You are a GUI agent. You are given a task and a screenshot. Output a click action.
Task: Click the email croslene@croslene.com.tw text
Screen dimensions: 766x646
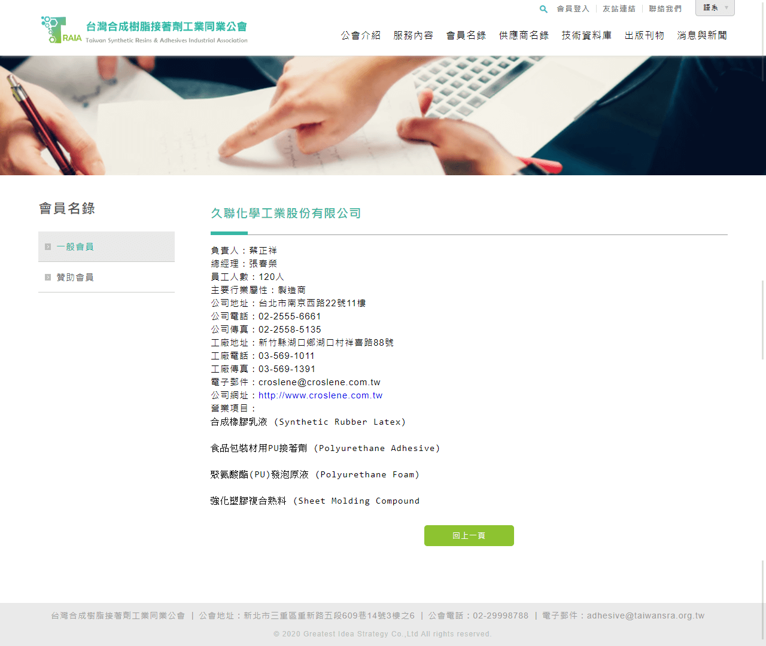(320, 382)
